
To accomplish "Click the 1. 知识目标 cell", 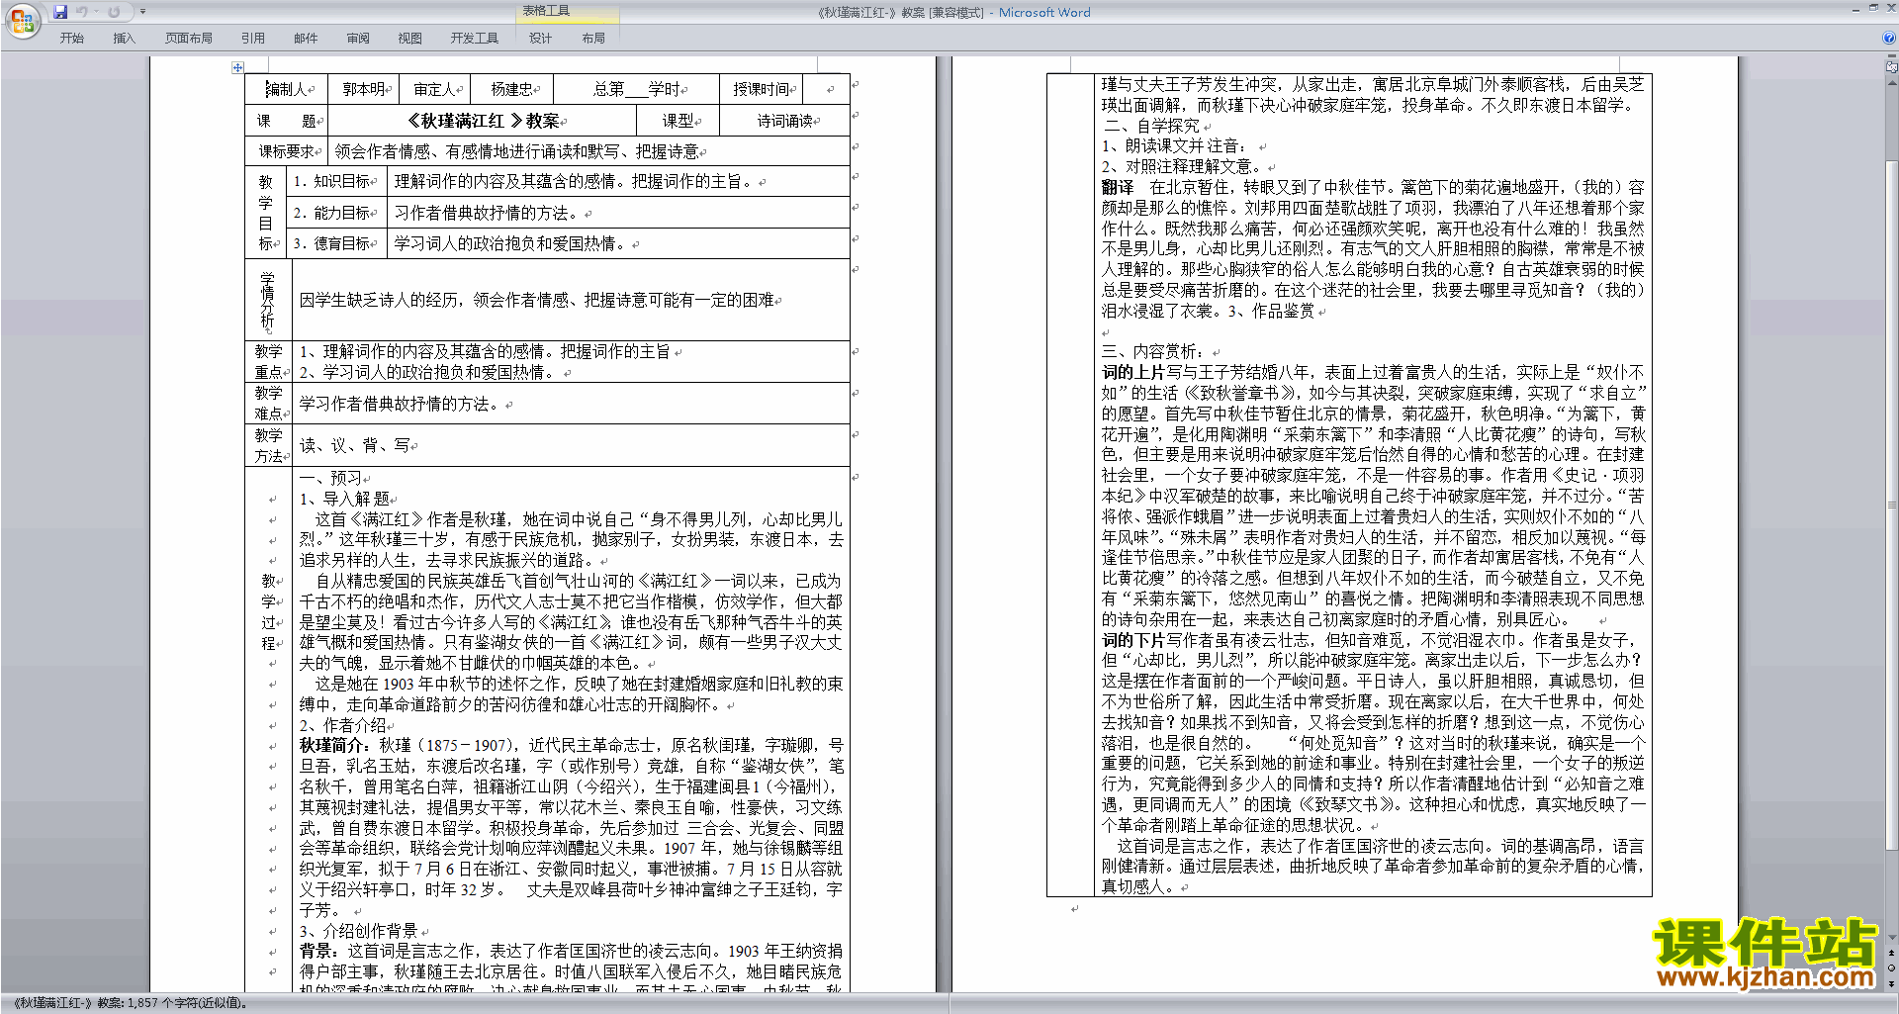I will (x=338, y=181).
